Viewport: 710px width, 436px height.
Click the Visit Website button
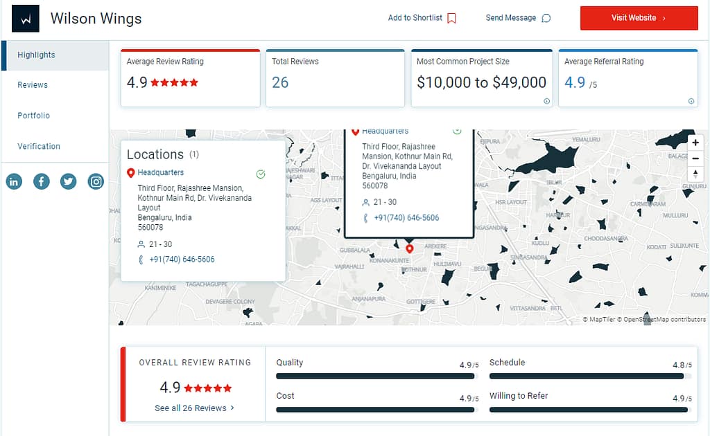(639, 18)
